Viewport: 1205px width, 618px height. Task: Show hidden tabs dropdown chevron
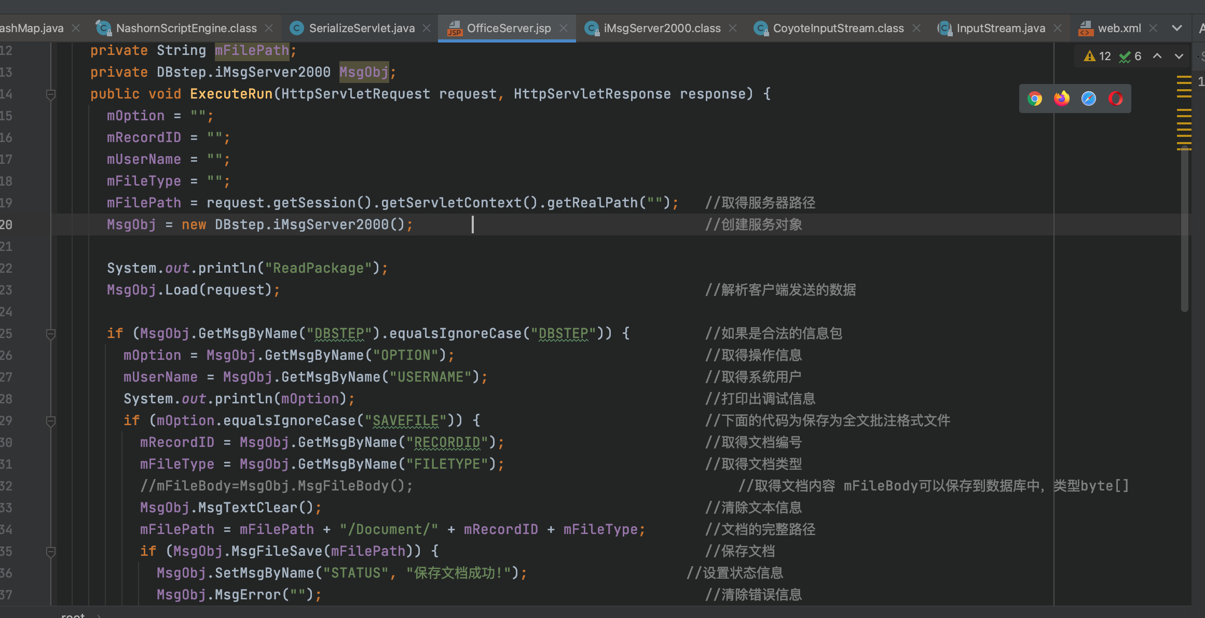point(1177,28)
